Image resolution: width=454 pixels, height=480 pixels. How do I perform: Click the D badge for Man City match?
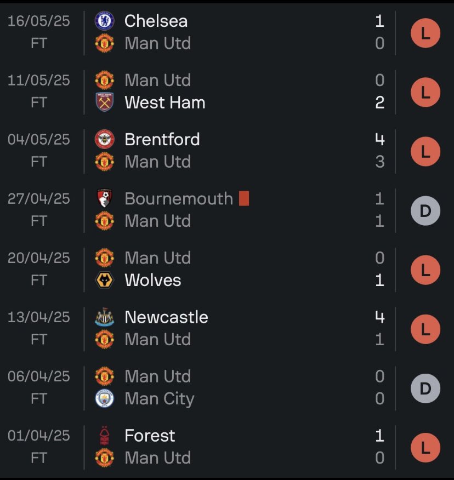pos(425,388)
